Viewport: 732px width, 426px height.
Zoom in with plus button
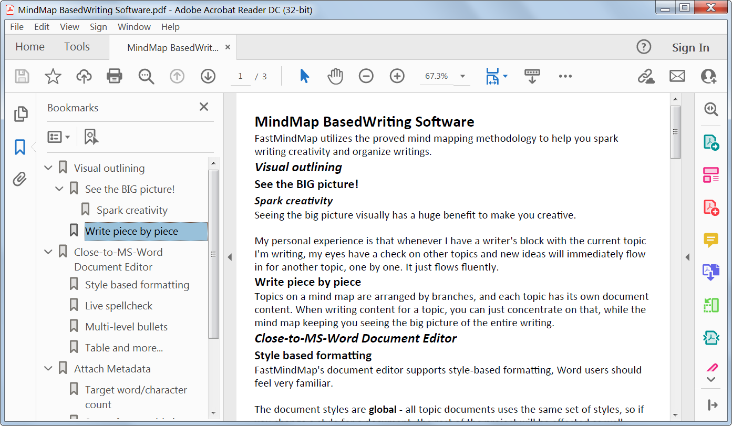tap(397, 76)
